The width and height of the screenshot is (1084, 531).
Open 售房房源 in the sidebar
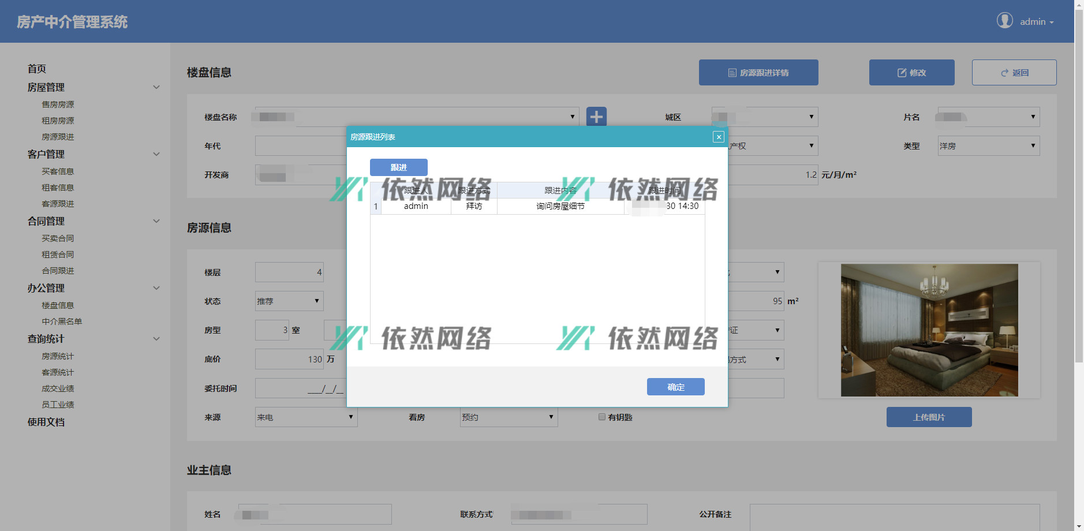pyautogui.click(x=58, y=104)
